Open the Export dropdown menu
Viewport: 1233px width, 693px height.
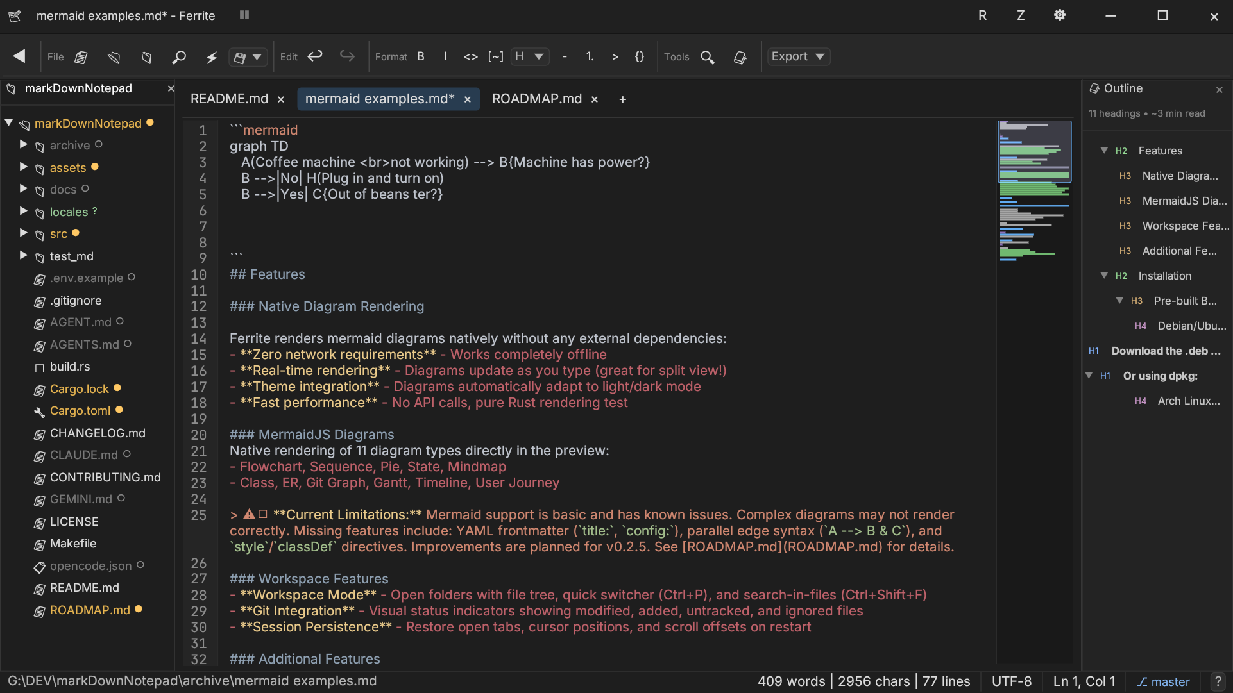[x=798, y=56]
